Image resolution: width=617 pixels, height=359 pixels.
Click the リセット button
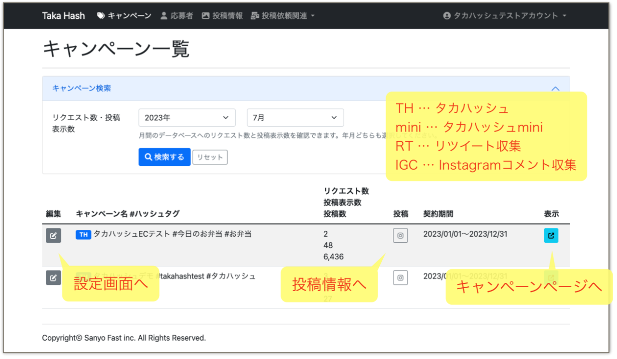click(x=210, y=158)
